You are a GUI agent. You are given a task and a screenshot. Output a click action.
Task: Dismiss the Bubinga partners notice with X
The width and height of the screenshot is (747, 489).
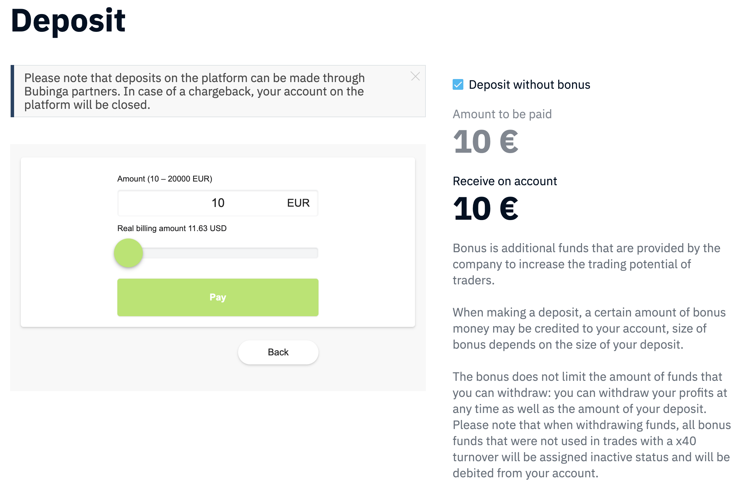tap(415, 76)
